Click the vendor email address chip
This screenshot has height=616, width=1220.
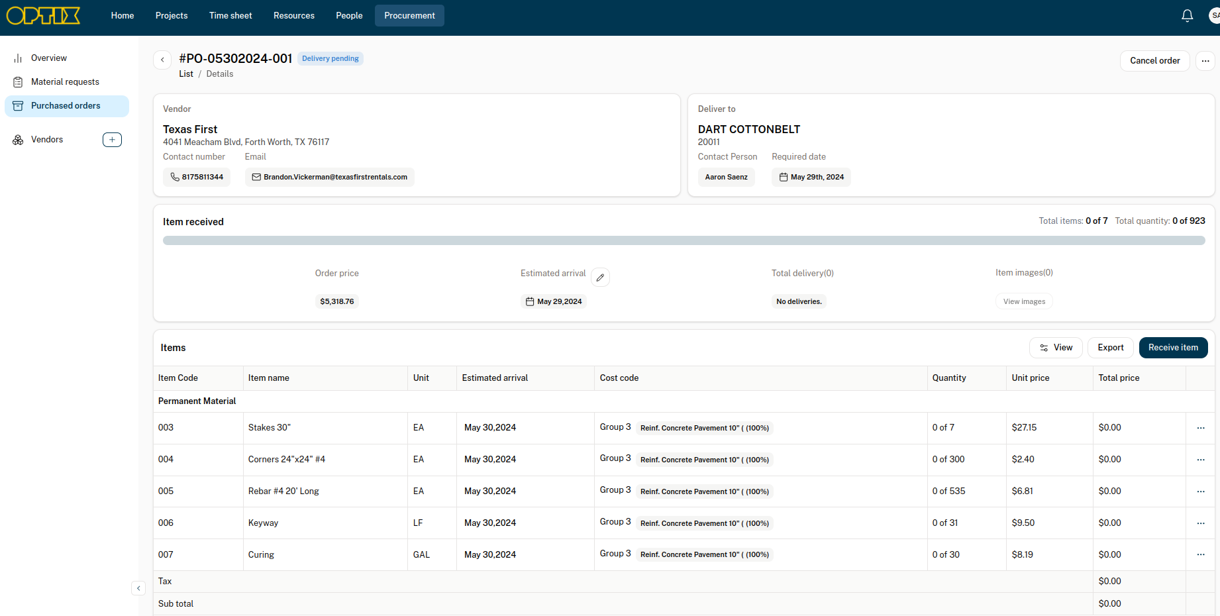click(329, 178)
